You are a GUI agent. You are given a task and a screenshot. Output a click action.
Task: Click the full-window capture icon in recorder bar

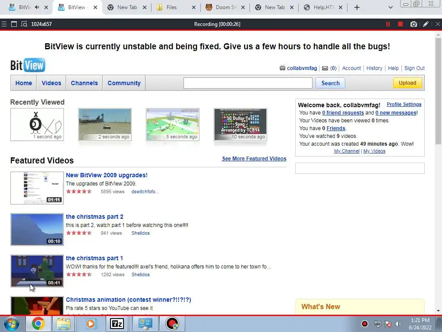[14, 24]
